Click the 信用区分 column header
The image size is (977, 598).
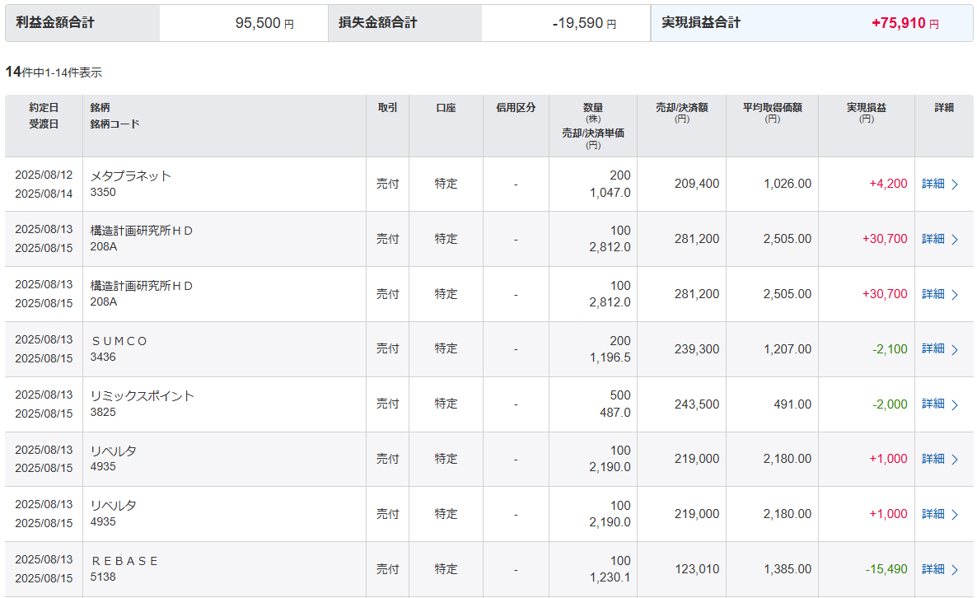tap(516, 108)
